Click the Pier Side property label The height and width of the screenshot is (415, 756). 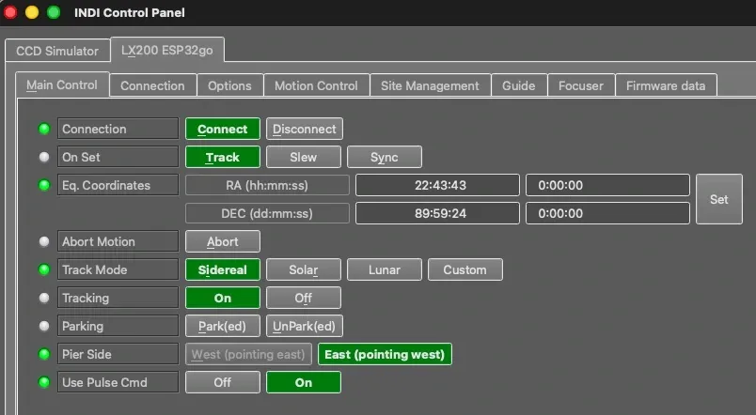[118, 354]
